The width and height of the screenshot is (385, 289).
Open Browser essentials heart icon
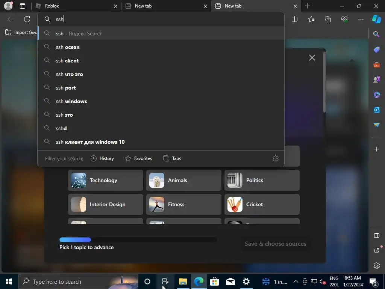click(x=344, y=19)
